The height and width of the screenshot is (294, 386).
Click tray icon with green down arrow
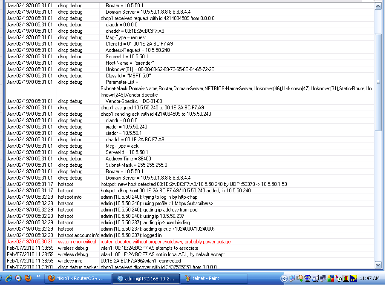pyautogui.click(x=300, y=279)
